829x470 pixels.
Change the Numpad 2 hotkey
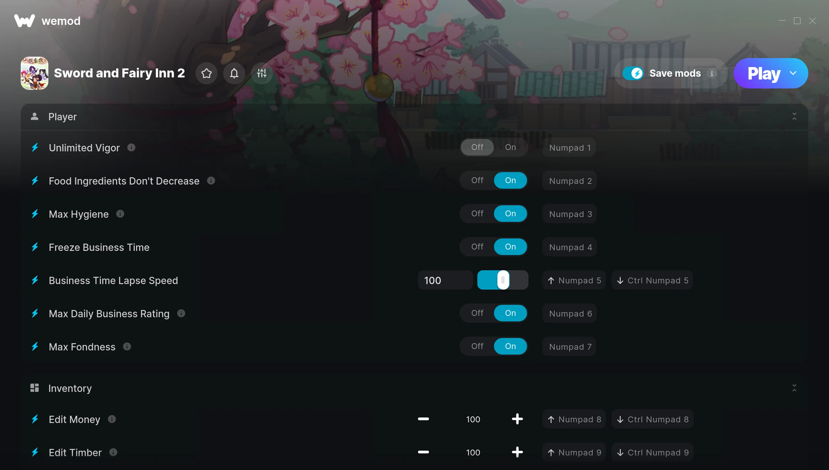[570, 181]
